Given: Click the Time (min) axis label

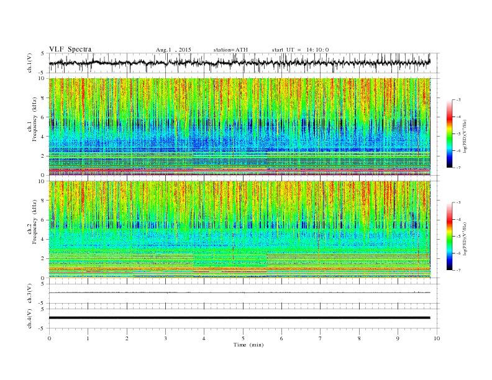Looking at the screenshot, I should click(x=248, y=345).
